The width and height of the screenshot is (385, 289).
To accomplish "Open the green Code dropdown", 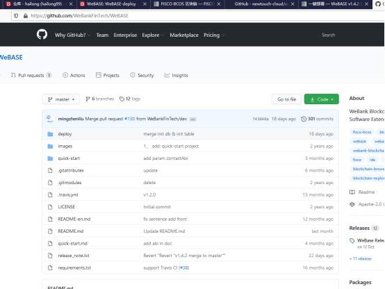I will tap(321, 99).
